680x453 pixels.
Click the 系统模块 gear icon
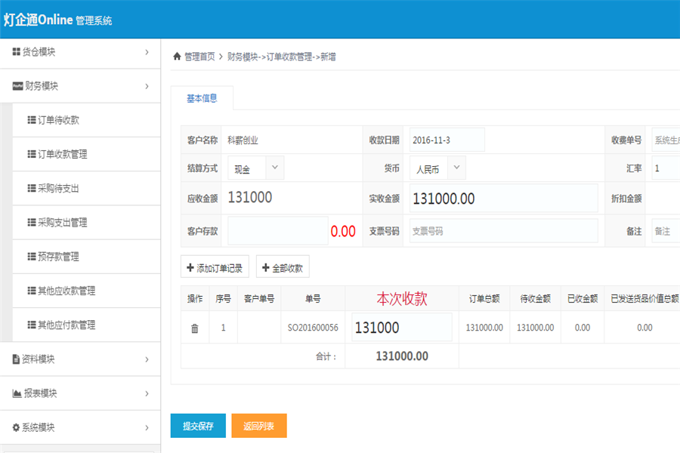pos(16,427)
